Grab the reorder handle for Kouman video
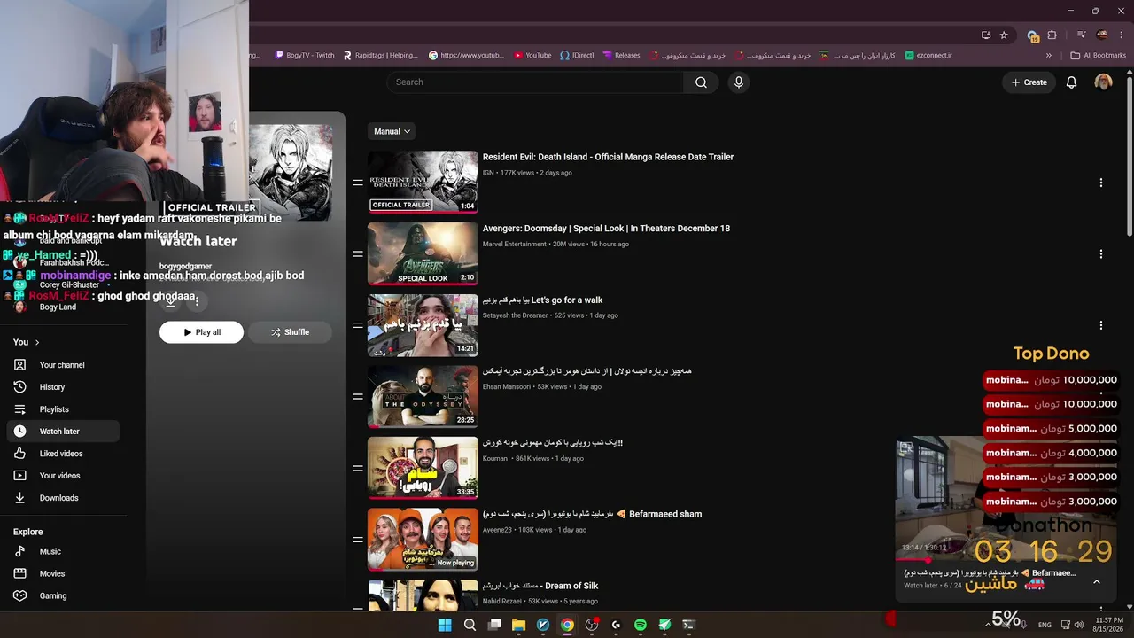This screenshot has width=1134, height=638. (358, 468)
